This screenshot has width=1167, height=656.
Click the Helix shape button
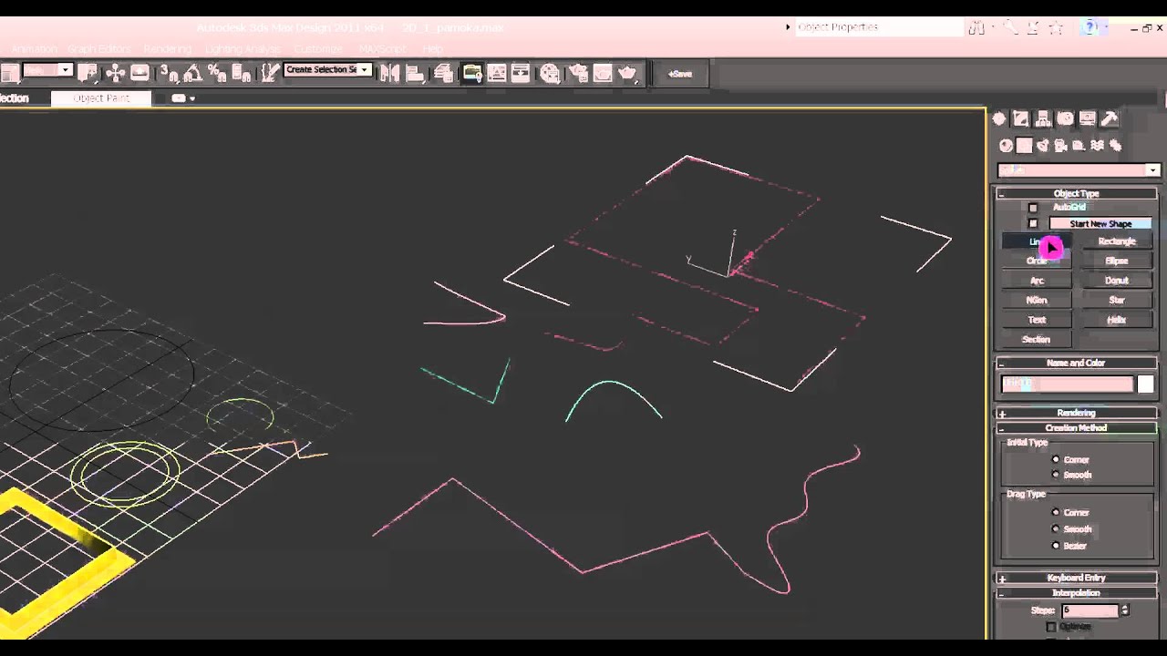click(1117, 320)
